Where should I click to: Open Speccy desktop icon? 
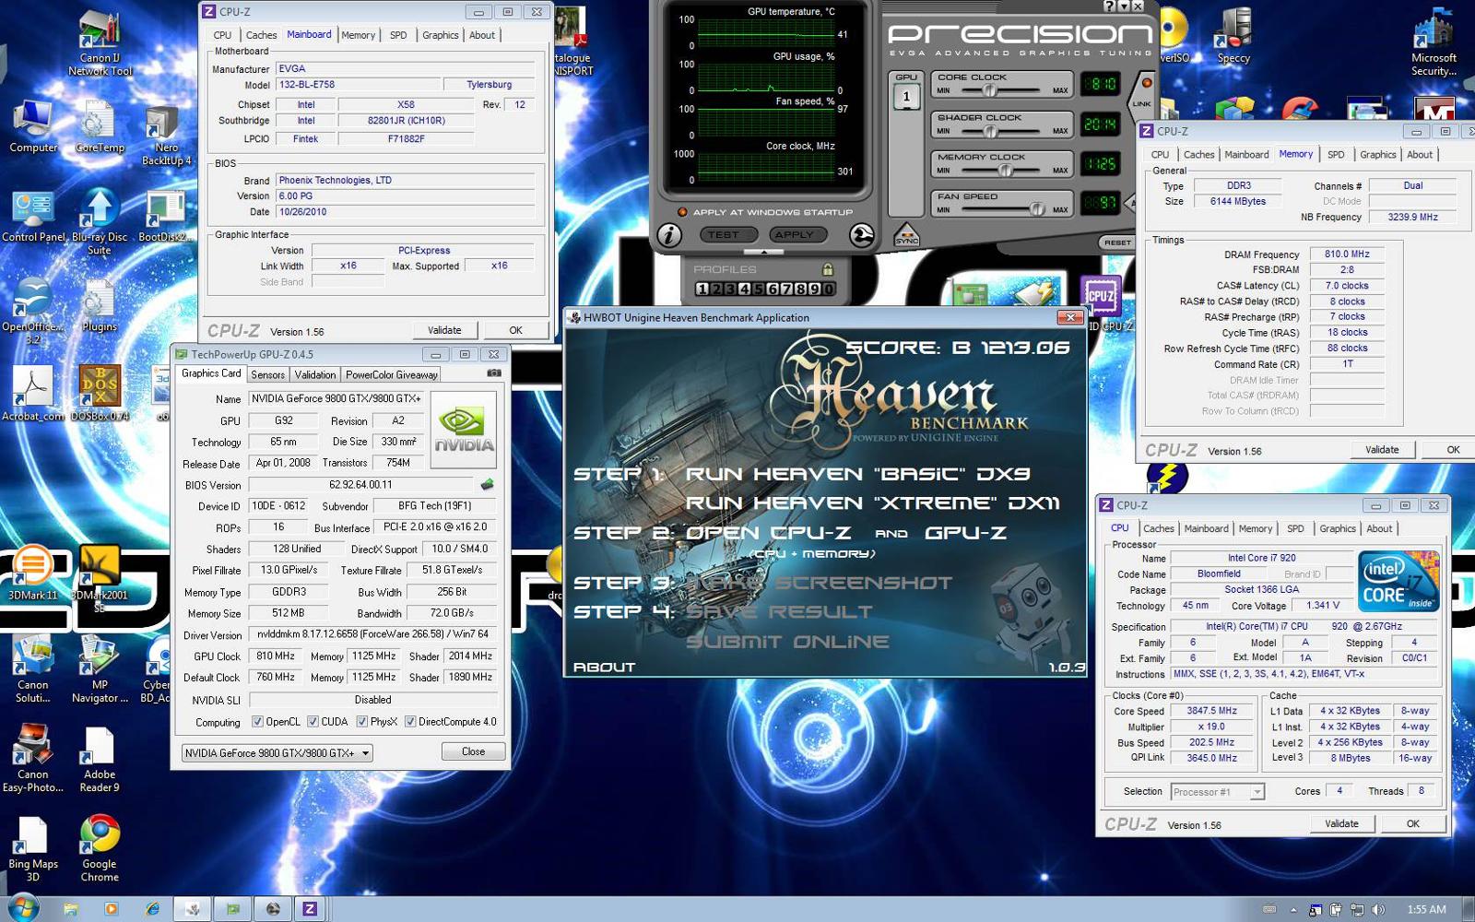1233,37
